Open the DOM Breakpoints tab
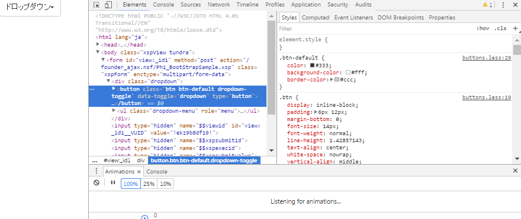521x219 pixels. coord(401,18)
